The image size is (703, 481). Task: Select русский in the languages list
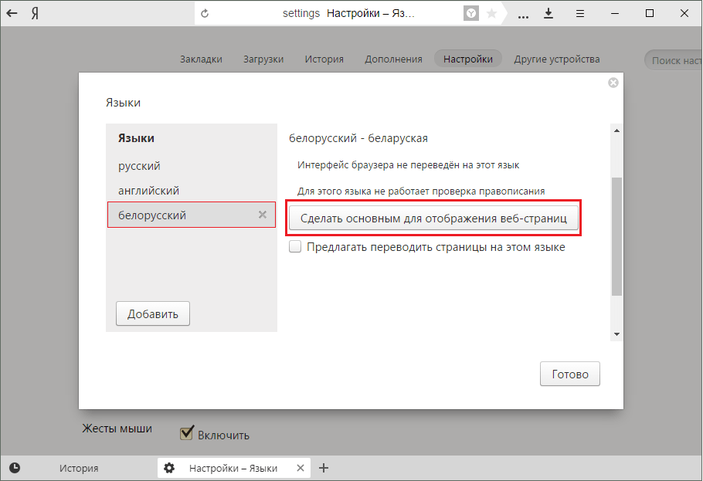pyautogui.click(x=192, y=166)
